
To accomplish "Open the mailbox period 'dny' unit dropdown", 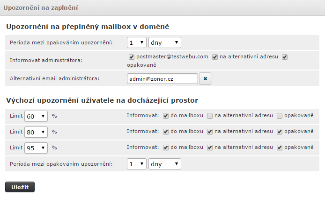I will [x=164, y=42].
